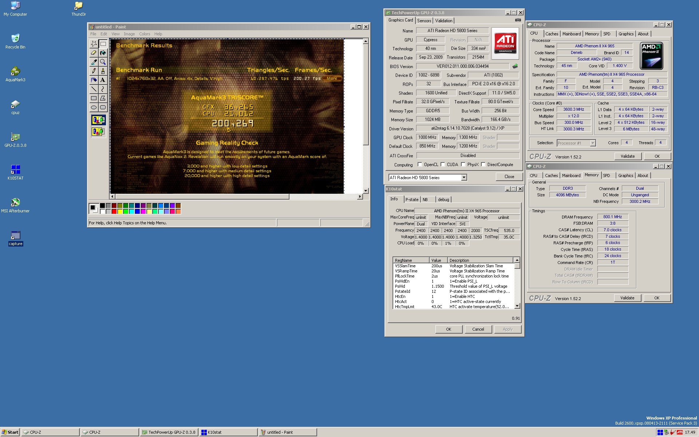Select the Rectangle shape tool
Image resolution: width=699 pixels, height=437 pixels.
(94, 98)
